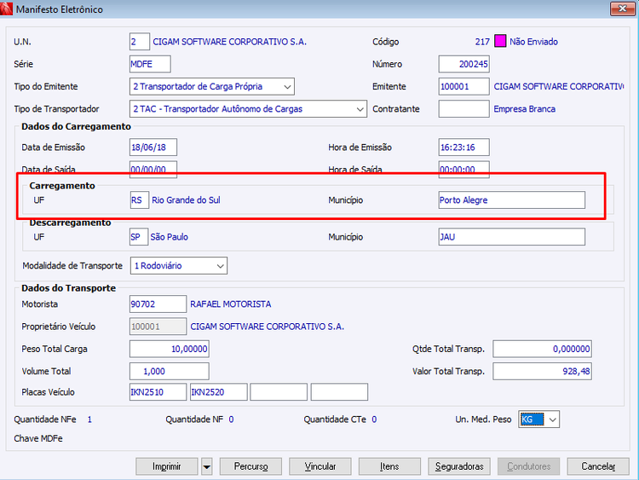Click the Seguradoras button
The width and height of the screenshot is (639, 480).
pos(459,466)
